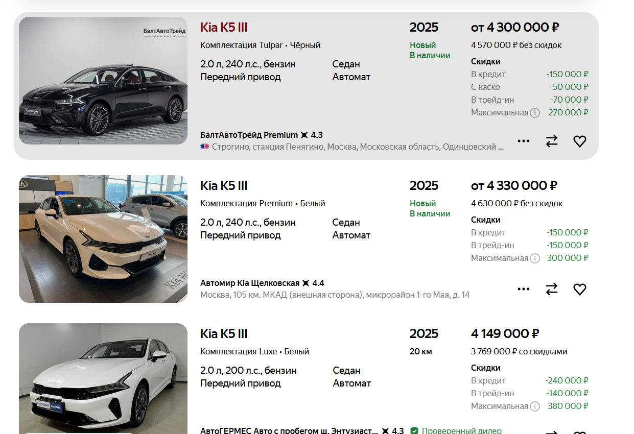Click 4 630 000 ₽ без скидок
This screenshot has width=634, height=434.
[x=516, y=204]
